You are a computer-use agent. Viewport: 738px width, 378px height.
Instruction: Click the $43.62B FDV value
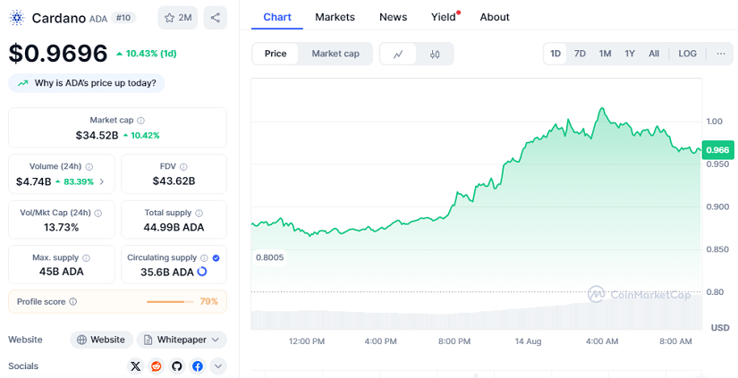pos(174,181)
